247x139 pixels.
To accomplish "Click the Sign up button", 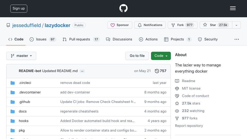I will click(x=19, y=8).
